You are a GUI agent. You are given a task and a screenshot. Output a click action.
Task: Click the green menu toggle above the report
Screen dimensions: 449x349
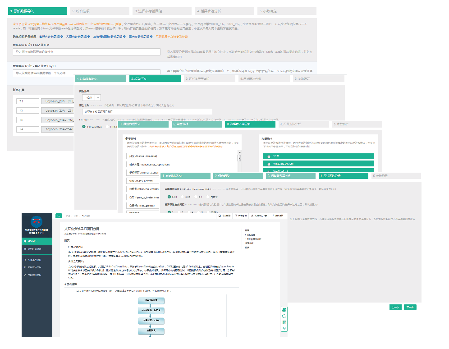(x=58, y=216)
